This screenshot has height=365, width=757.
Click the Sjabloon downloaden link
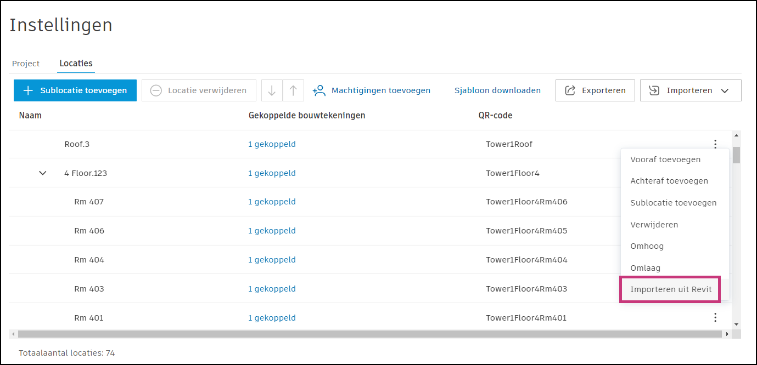point(497,90)
